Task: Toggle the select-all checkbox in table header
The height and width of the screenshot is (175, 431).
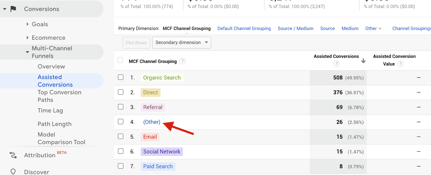Action: tap(120, 60)
